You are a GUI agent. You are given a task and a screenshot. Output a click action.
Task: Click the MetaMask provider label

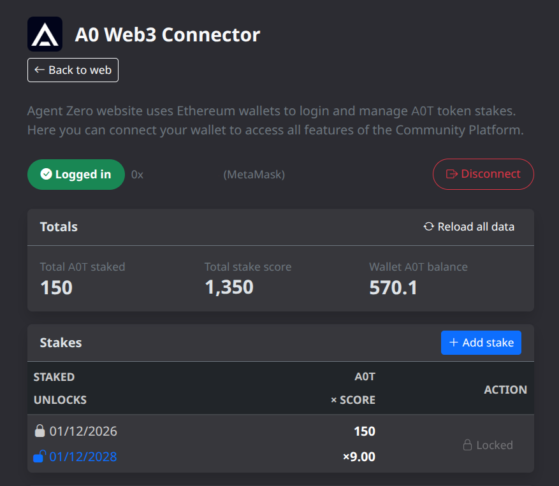(x=254, y=174)
